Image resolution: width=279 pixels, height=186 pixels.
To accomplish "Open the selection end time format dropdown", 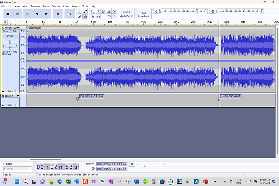I will [x=125, y=169].
